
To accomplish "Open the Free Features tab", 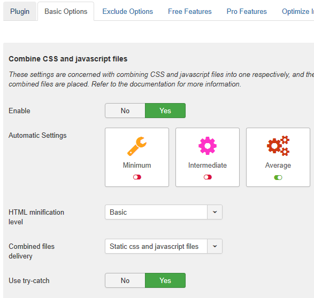I will pos(190,11).
